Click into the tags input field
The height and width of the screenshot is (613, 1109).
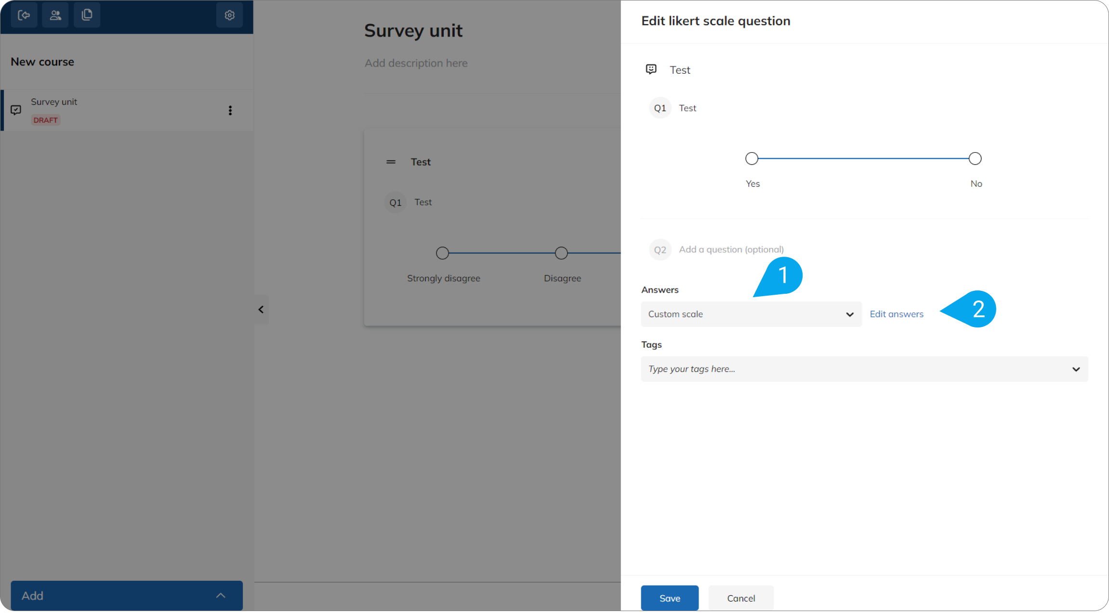[864, 369]
